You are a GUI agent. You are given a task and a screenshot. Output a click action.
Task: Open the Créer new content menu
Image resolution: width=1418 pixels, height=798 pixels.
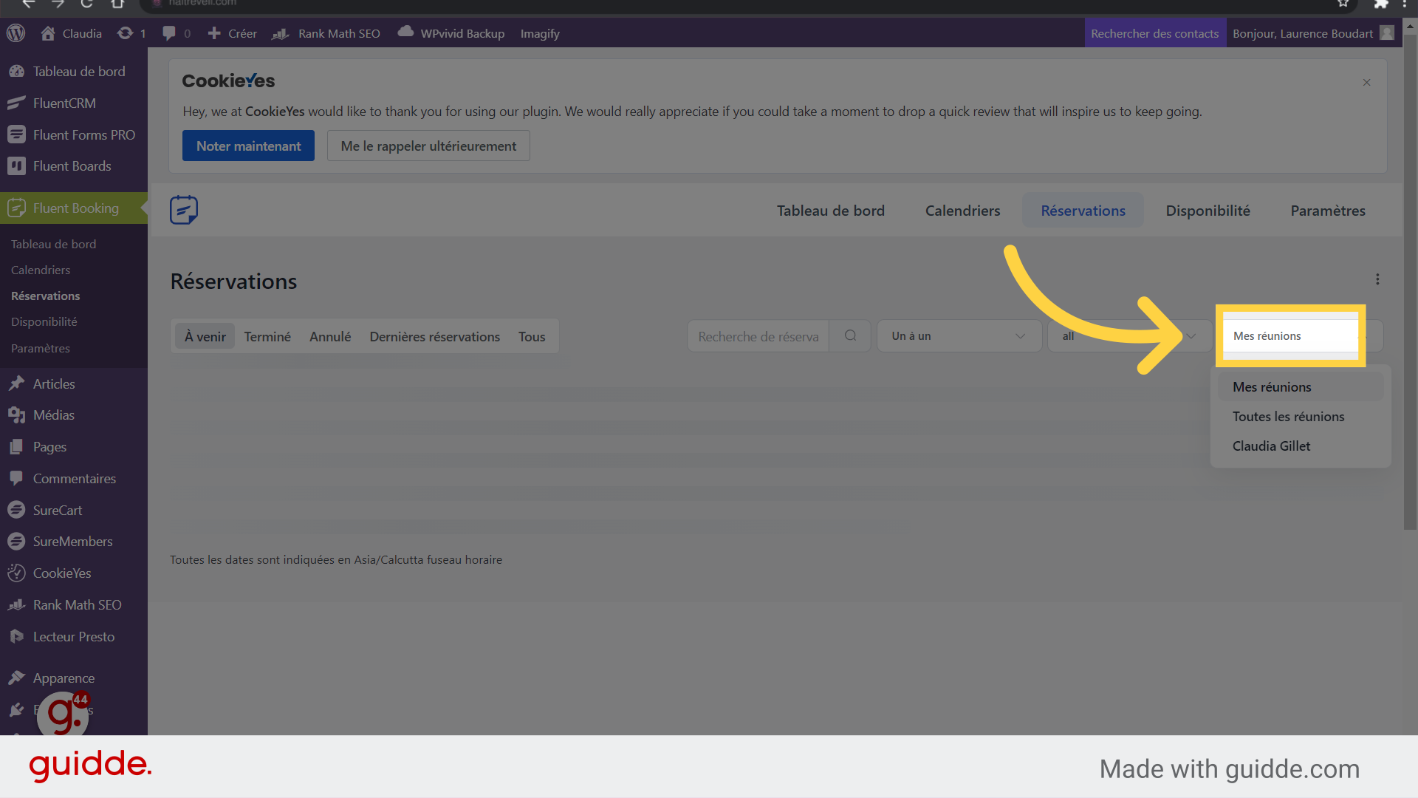233,33
